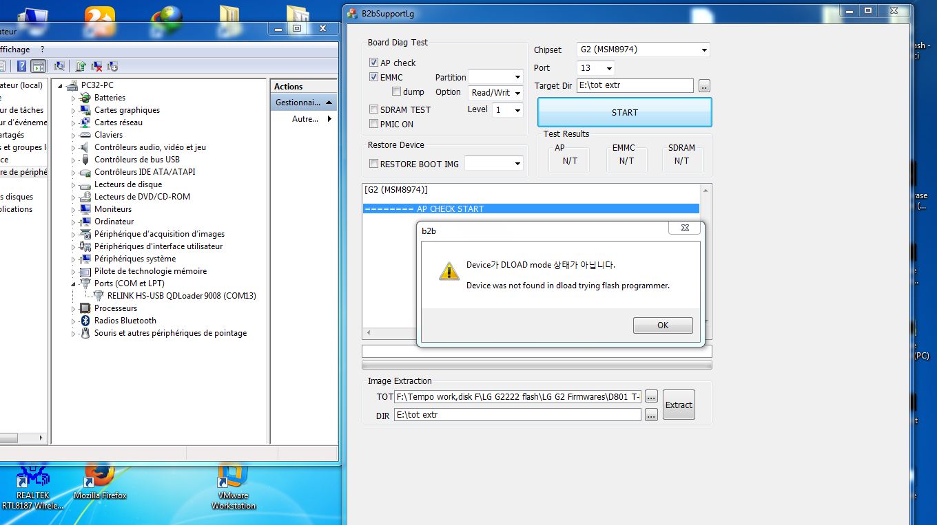Select Périphérique d'acquisition d'images row
This screenshot has height=525, width=937.
[x=159, y=234]
